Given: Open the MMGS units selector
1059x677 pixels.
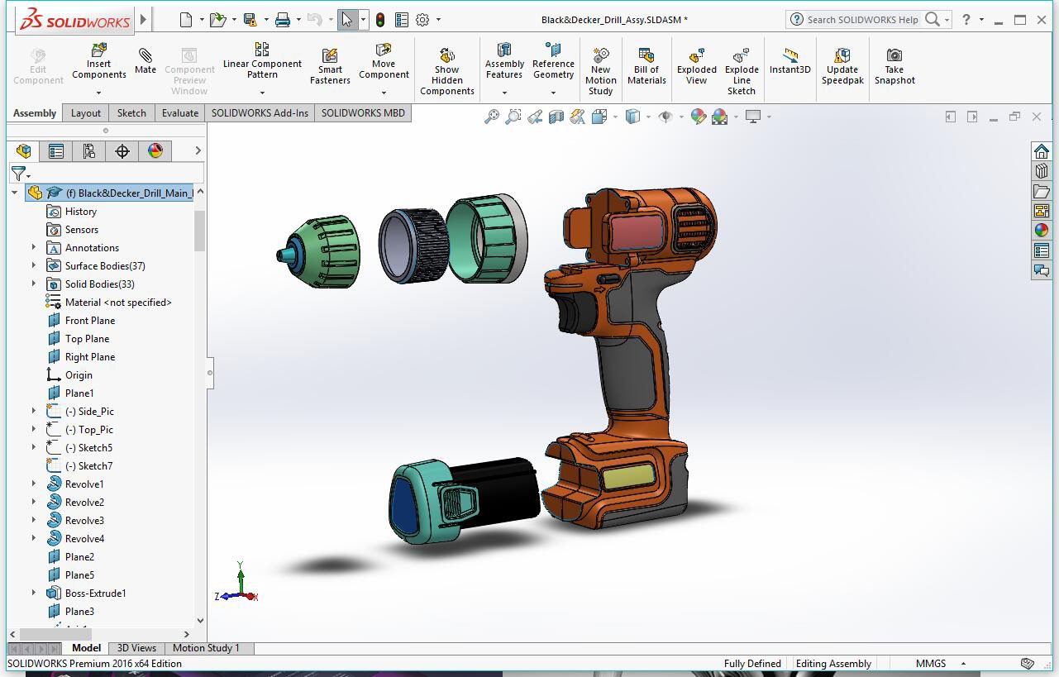Looking at the screenshot, I should pyautogui.click(x=940, y=663).
